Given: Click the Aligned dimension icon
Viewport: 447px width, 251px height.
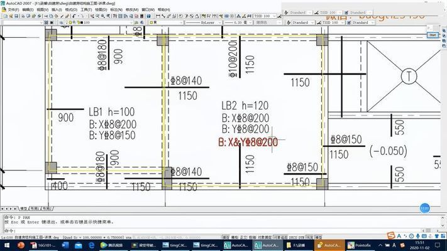Looking at the screenshot, I should [163, 16].
